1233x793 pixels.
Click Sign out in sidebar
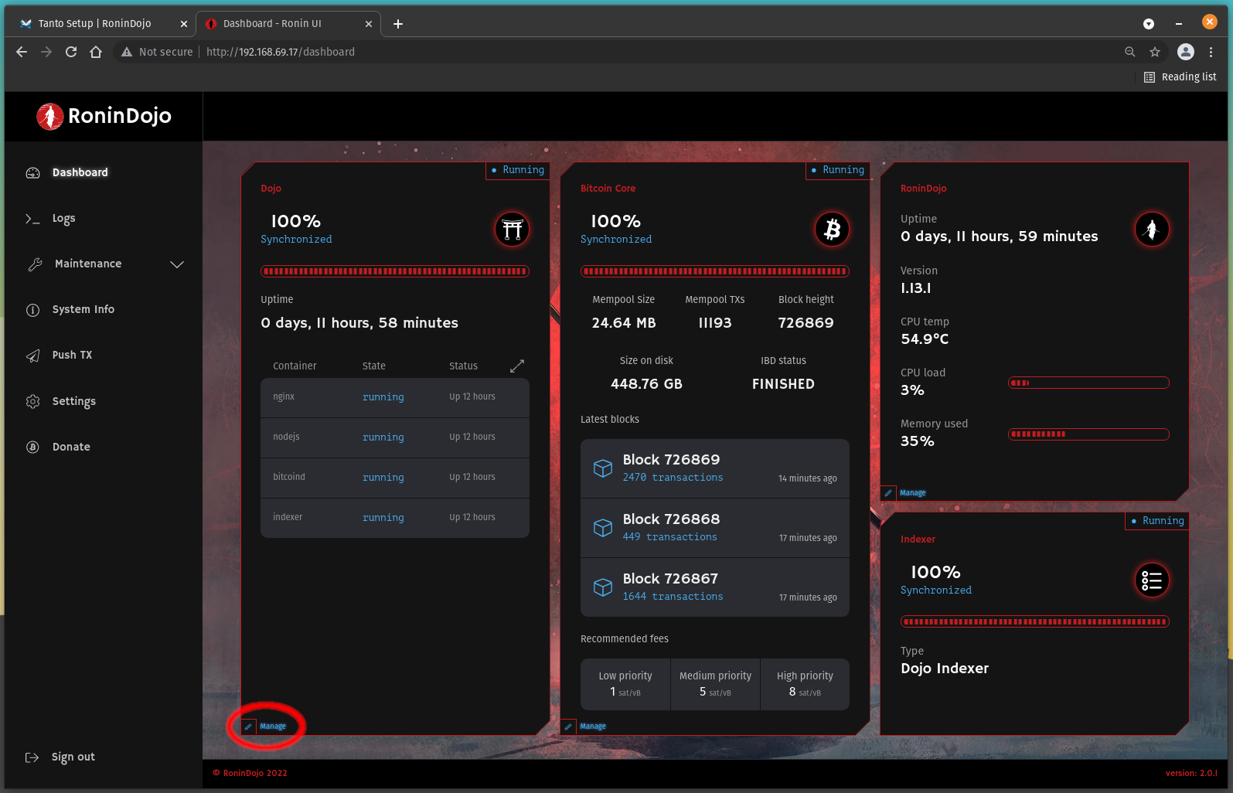[73, 757]
